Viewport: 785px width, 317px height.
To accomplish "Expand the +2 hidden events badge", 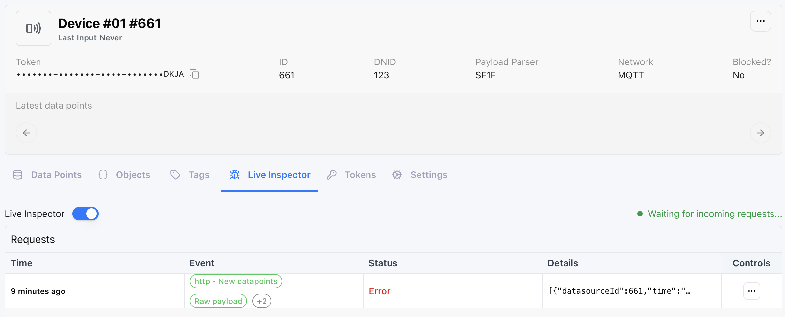I will click(262, 301).
